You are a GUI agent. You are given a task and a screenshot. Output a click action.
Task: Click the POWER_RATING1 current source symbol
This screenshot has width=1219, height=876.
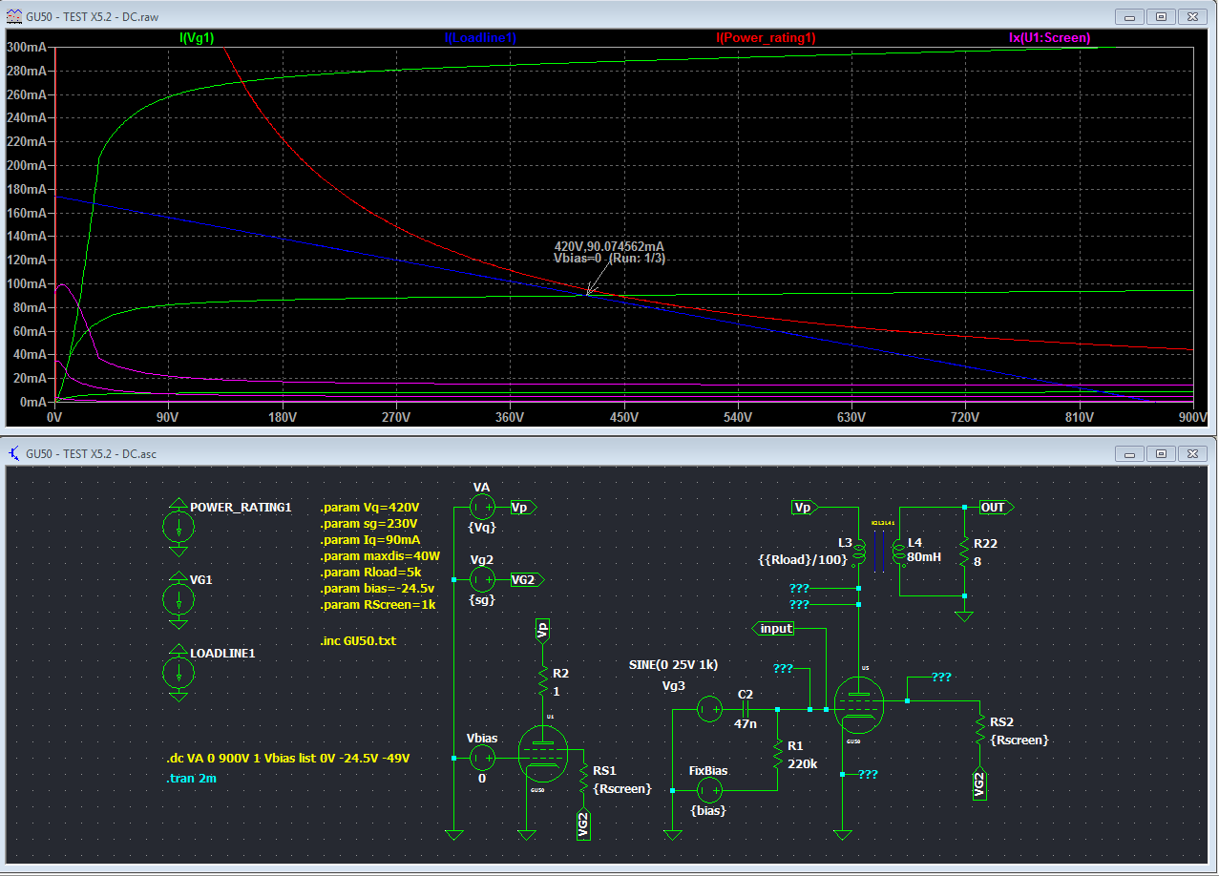(x=178, y=526)
